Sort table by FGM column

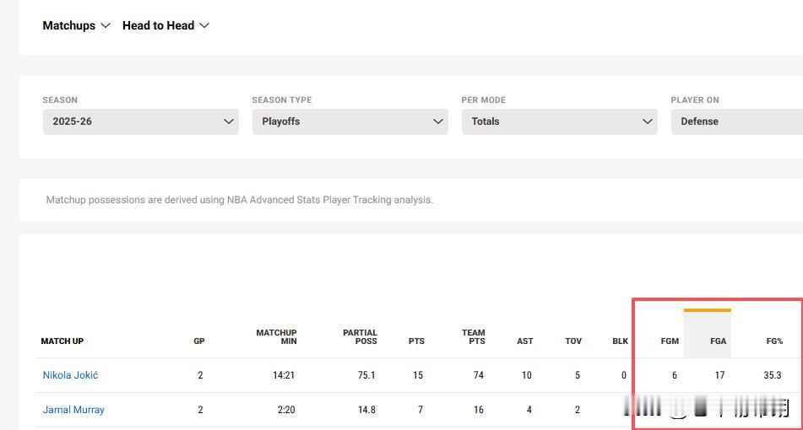[x=670, y=341]
